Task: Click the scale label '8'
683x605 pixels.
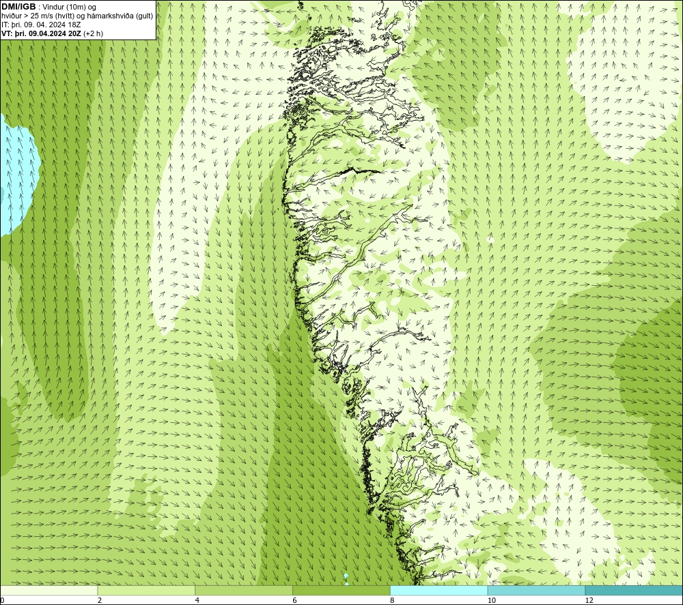Action: [393, 601]
